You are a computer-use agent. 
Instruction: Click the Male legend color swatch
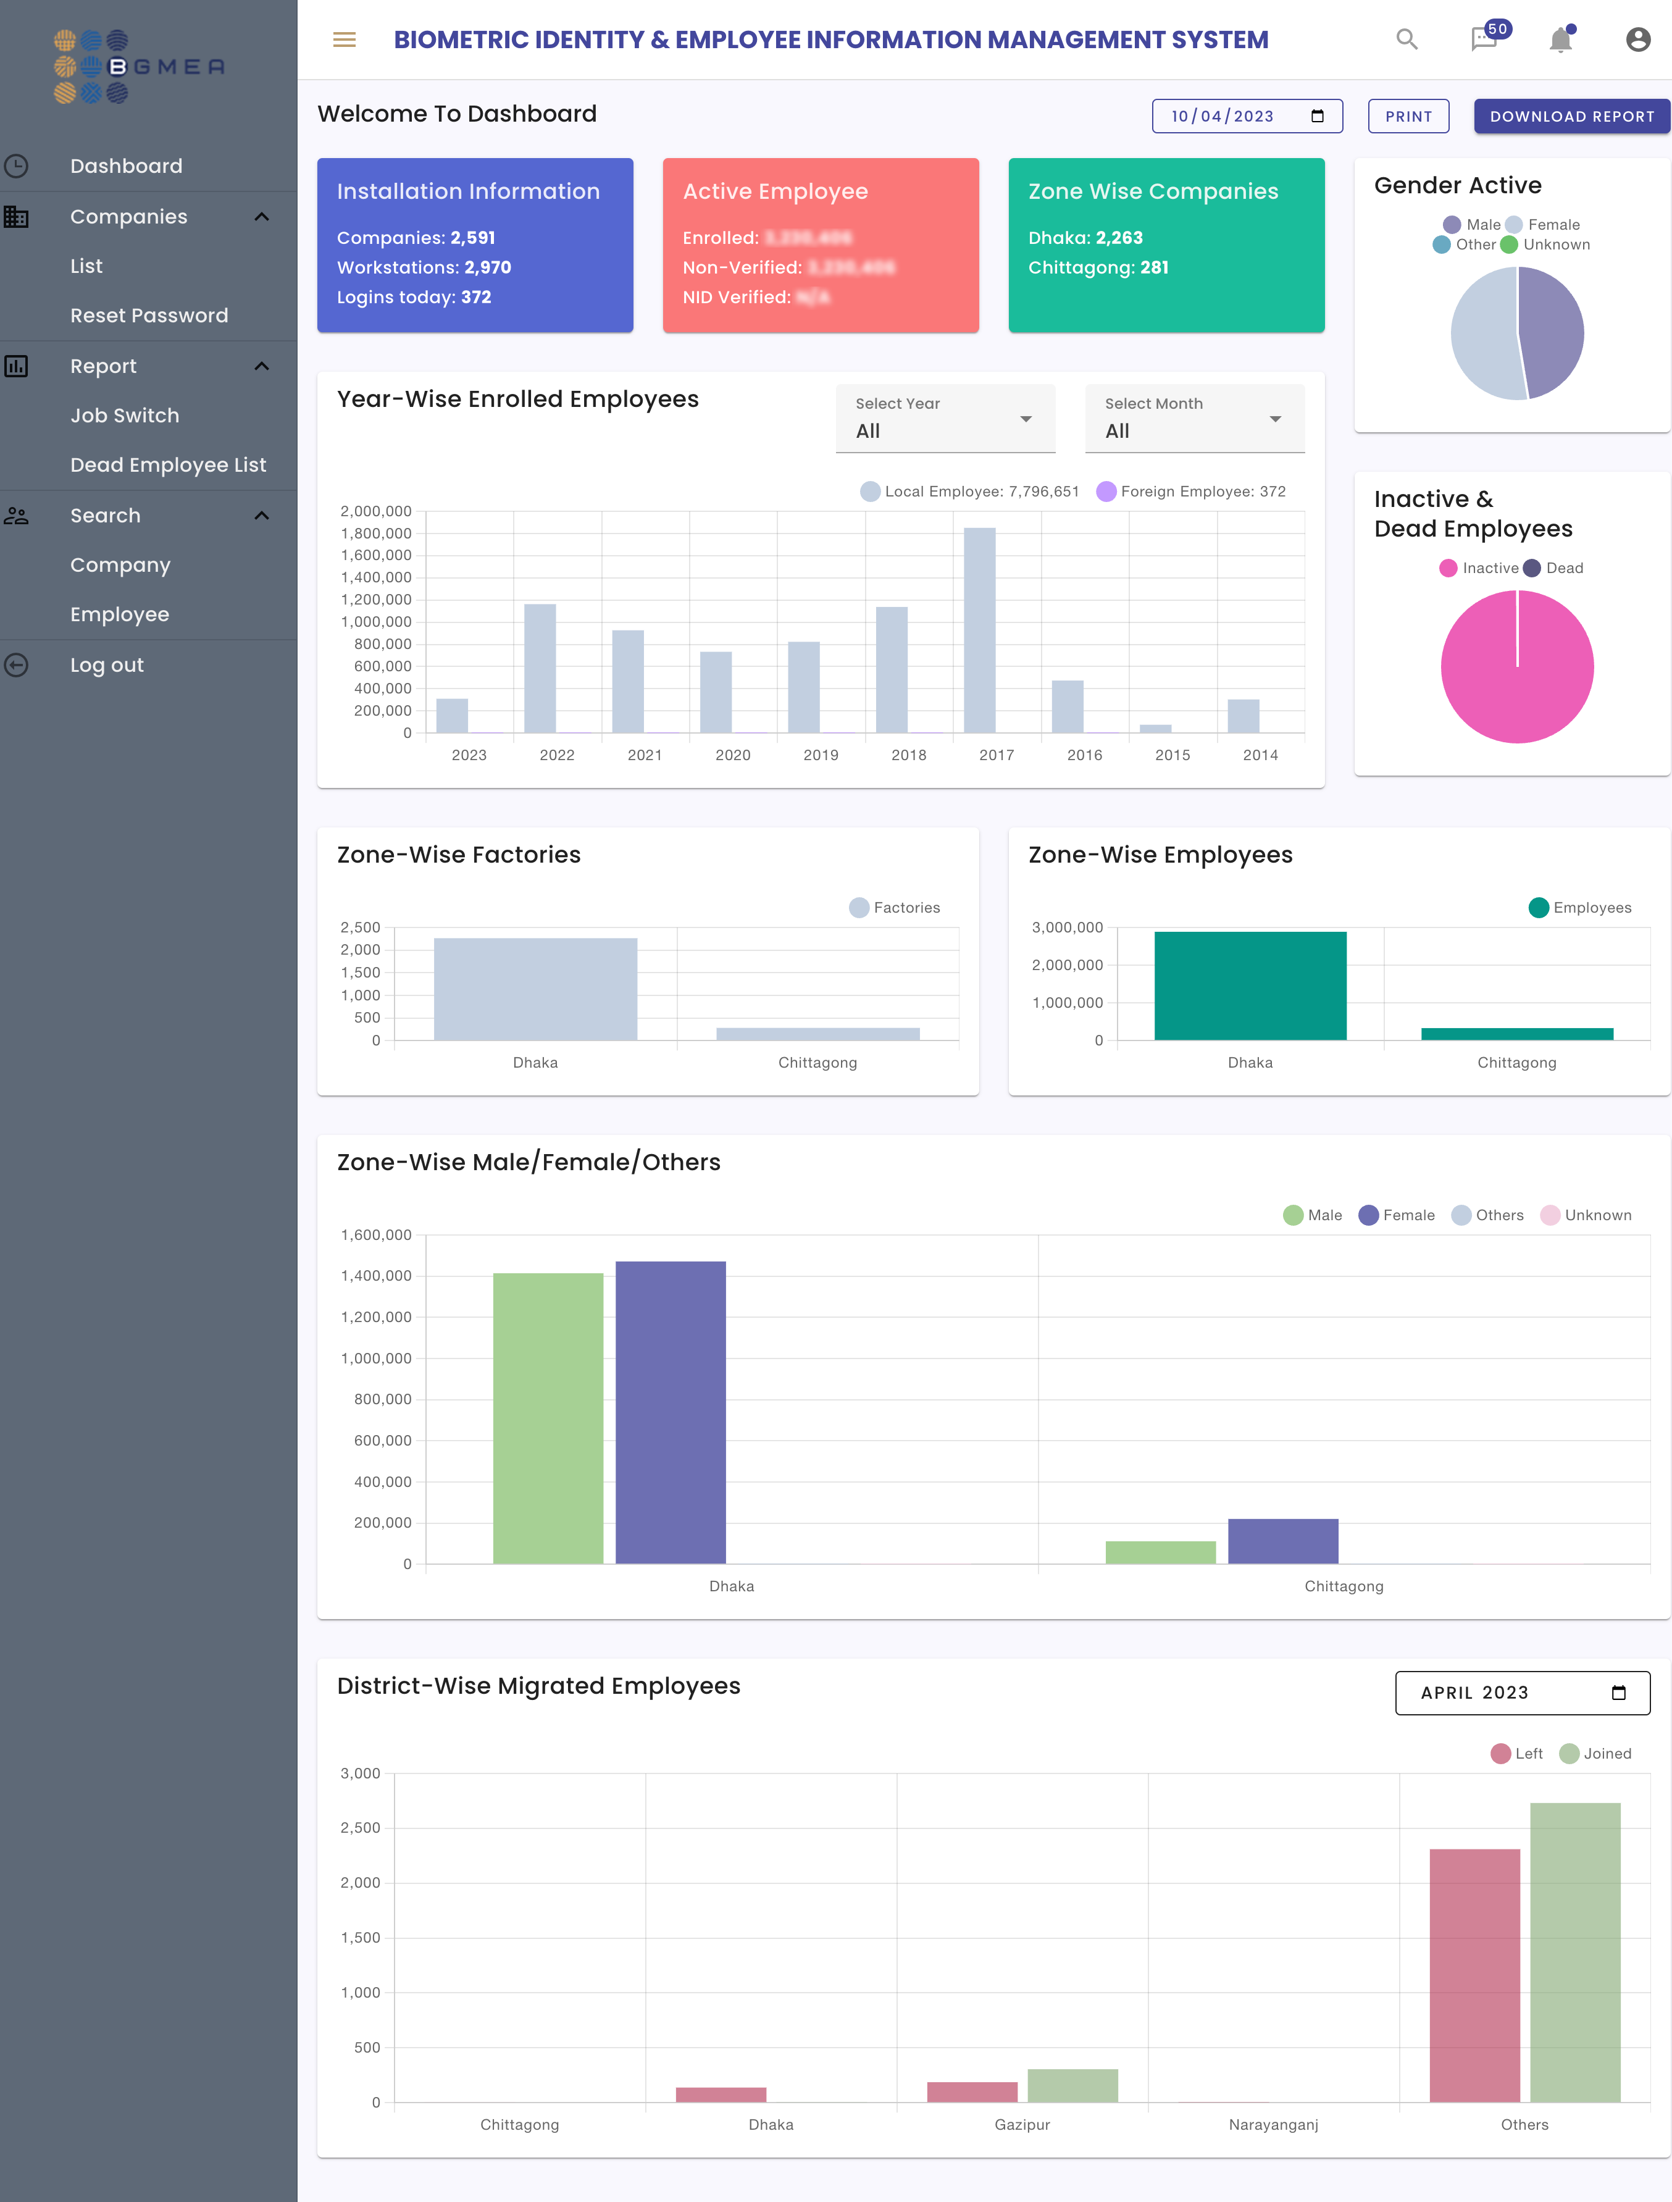tap(1451, 225)
